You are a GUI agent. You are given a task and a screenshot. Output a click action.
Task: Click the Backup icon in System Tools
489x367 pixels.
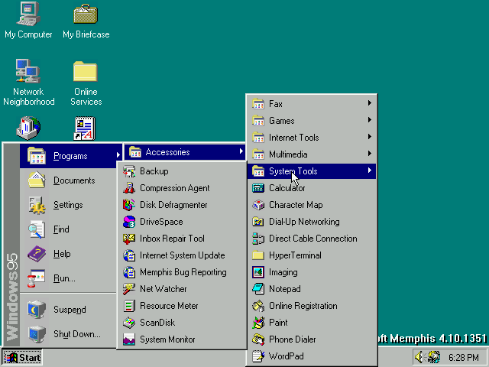point(129,171)
